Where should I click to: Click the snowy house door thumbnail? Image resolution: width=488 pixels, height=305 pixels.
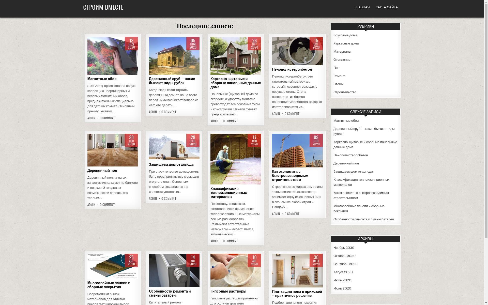pos(174,146)
